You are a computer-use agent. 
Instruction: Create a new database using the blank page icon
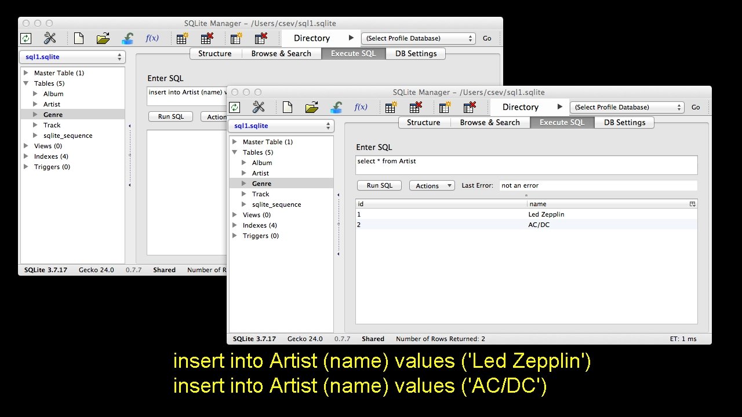coord(287,107)
